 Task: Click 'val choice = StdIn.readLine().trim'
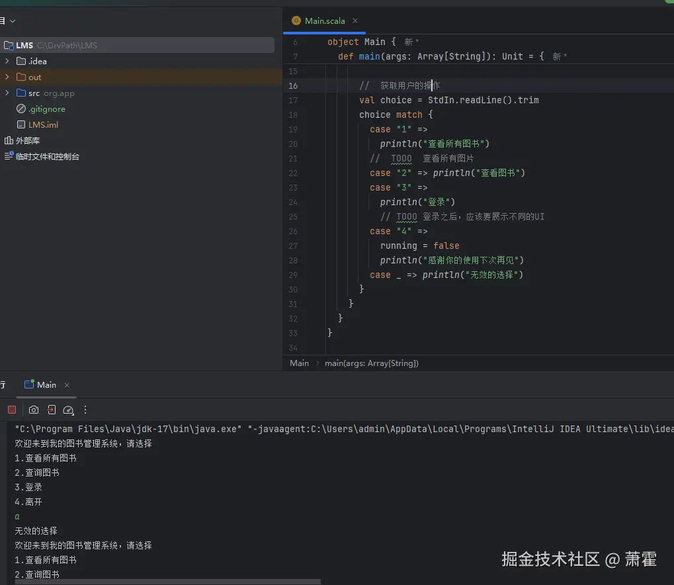[x=448, y=100]
